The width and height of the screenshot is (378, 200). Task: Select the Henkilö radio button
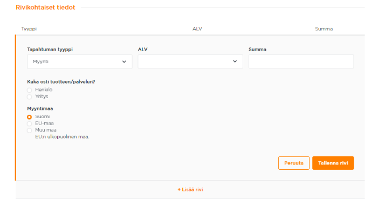(x=30, y=90)
